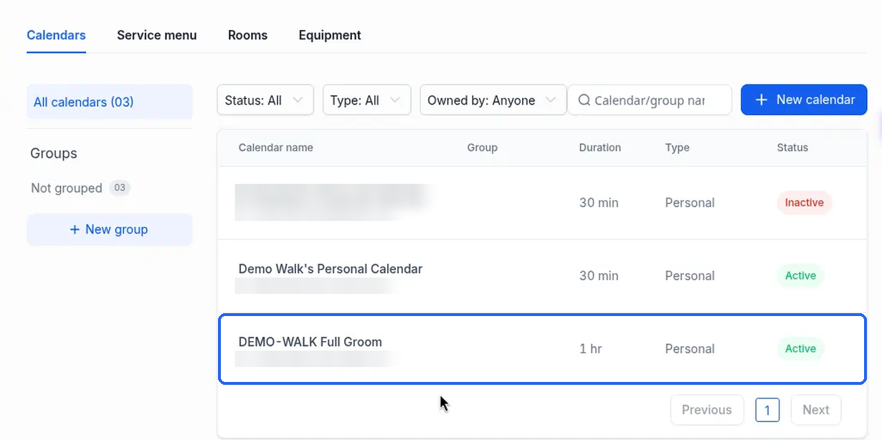Click Active badge for DEMO-WALK Full Groom

click(801, 349)
